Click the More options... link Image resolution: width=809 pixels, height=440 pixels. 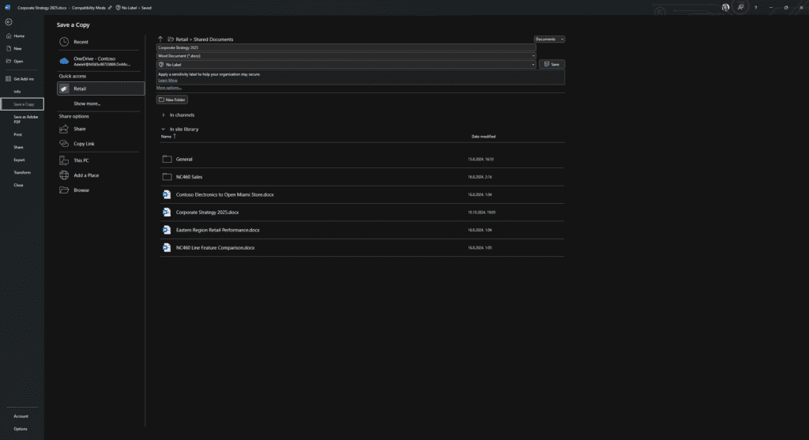[169, 88]
